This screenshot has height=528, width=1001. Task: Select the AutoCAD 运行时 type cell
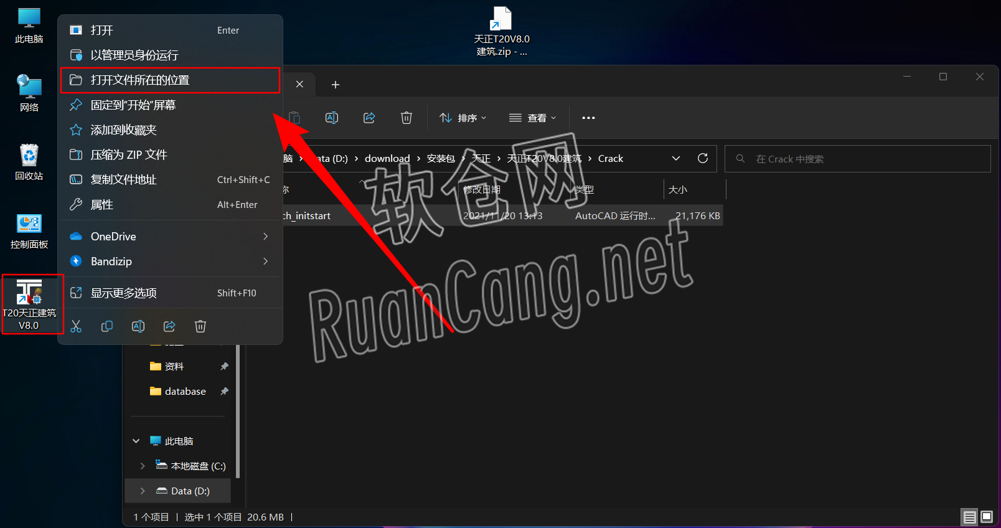click(x=615, y=215)
